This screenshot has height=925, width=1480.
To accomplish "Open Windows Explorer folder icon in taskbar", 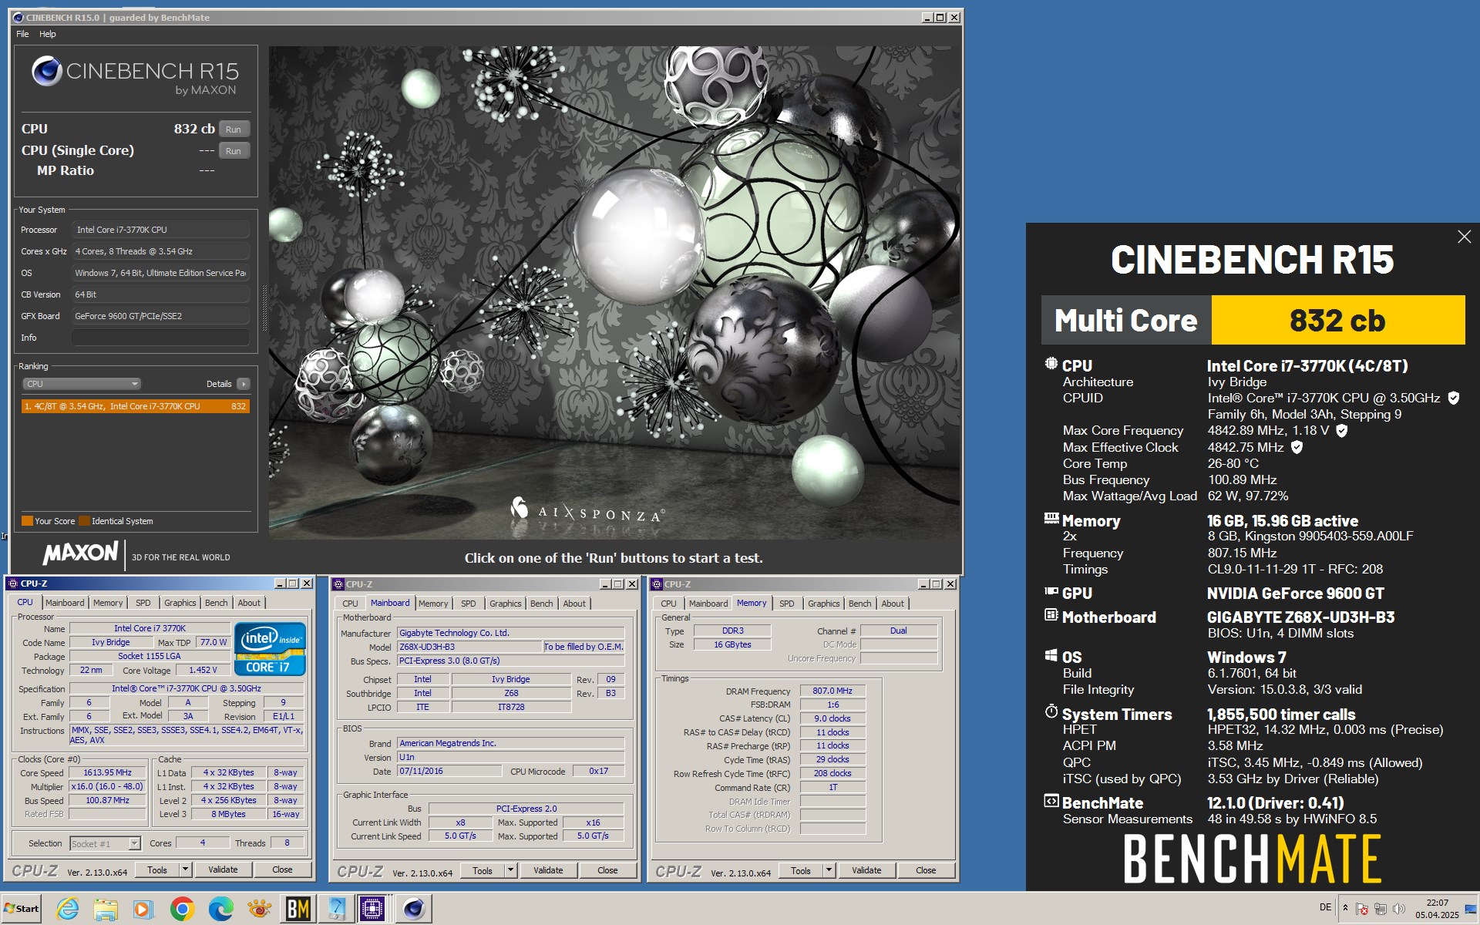I will point(106,909).
